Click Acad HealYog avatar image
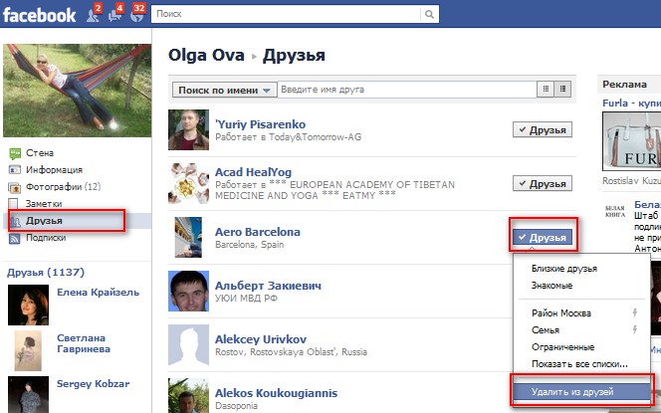Viewport: 661px width, 413px height. pos(188,183)
